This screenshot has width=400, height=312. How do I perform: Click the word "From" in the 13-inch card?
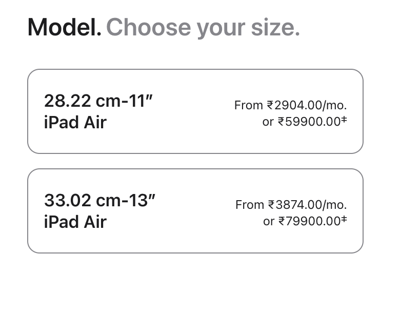click(x=250, y=205)
